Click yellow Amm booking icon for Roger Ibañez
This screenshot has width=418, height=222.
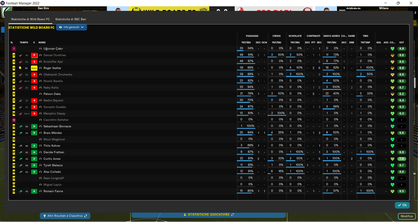pyautogui.click(x=34, y=68)
